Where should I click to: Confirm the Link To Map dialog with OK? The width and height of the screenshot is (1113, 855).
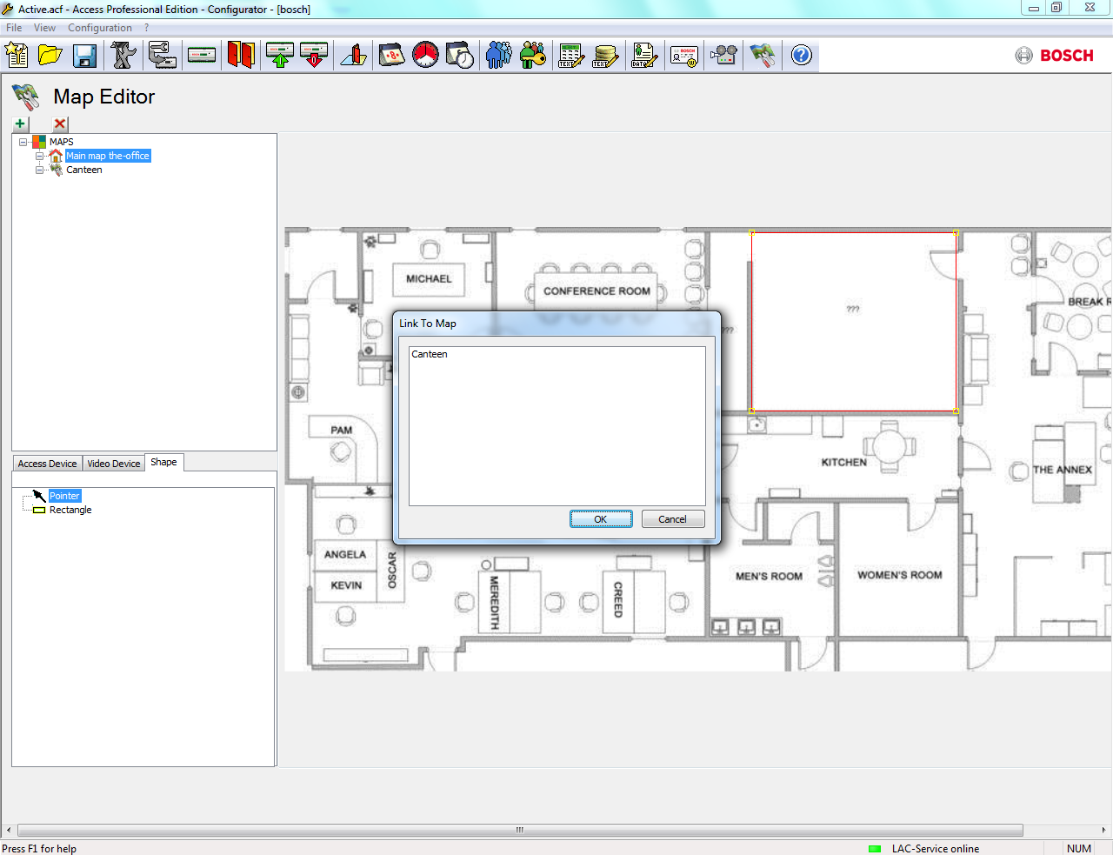pos(601,518)
